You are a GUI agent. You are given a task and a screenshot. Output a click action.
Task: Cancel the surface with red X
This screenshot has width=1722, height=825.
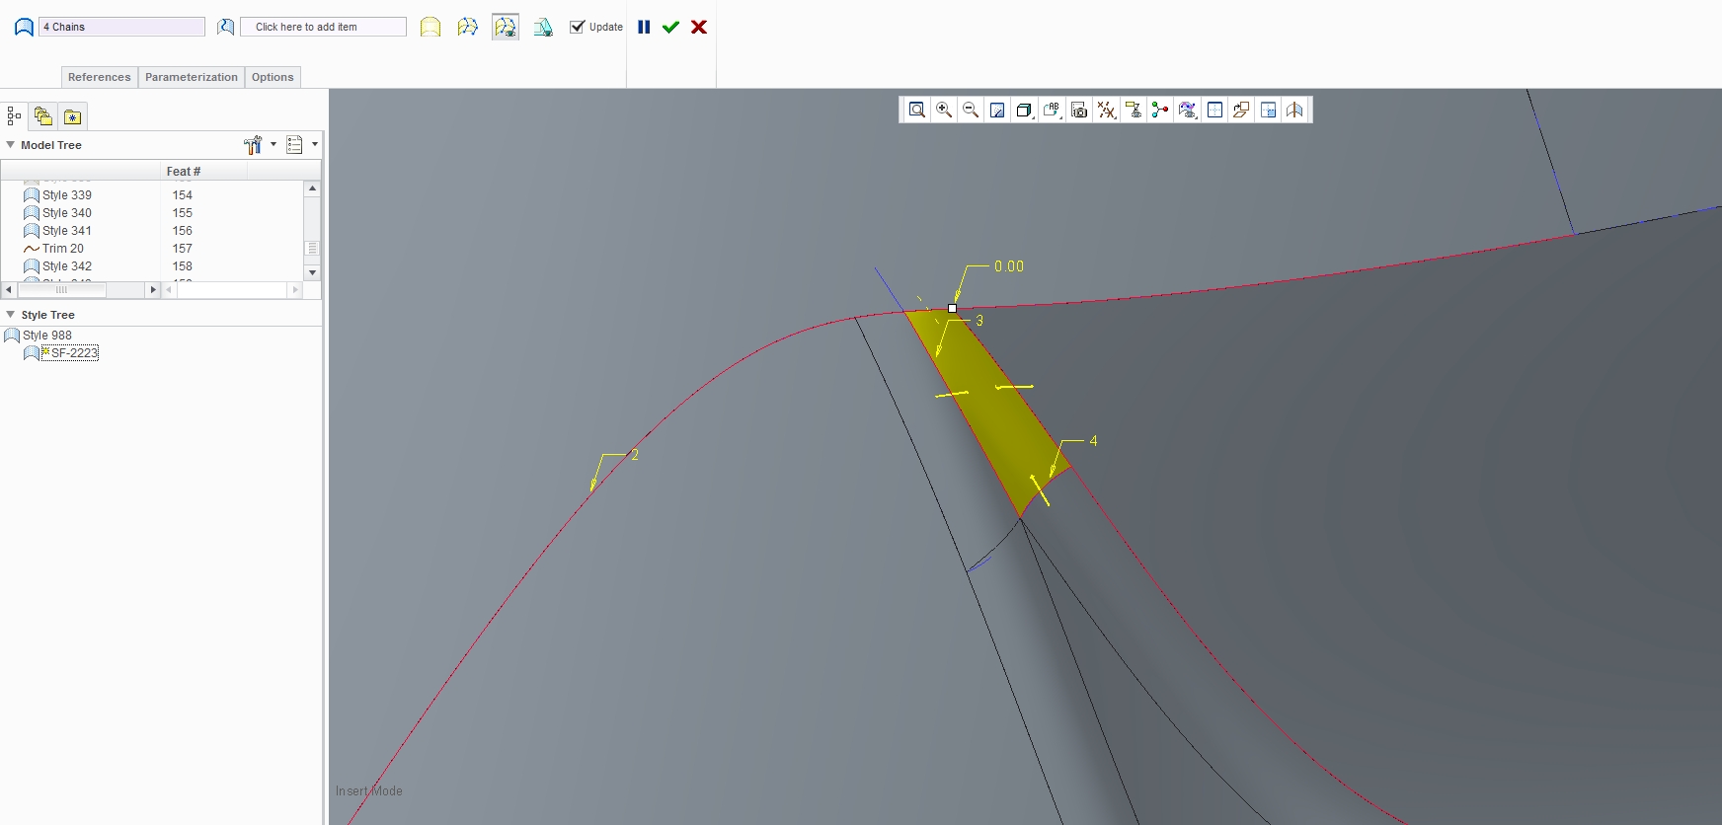tap(699, 27)
